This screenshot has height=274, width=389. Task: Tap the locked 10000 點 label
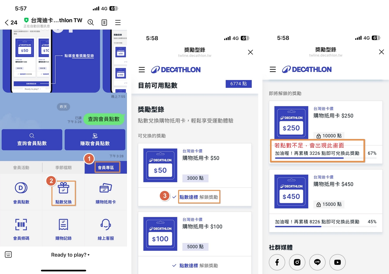(329, 136)
